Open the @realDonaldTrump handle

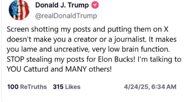click(66, 16)
